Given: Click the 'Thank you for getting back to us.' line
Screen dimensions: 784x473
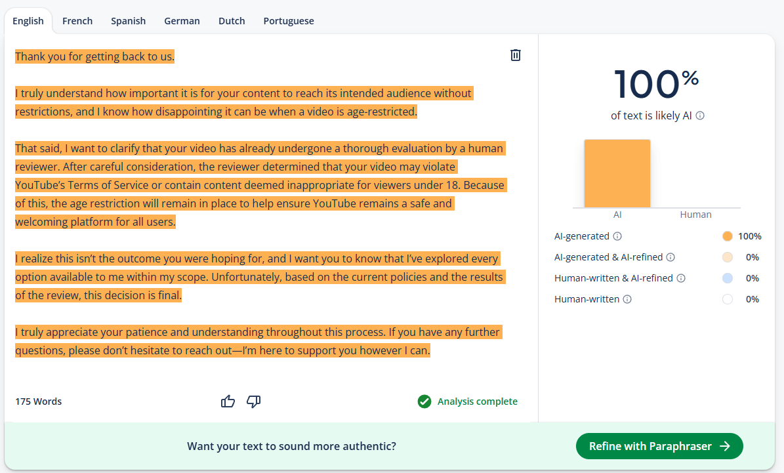Looking at the screenshot, I should pos(95,56).
